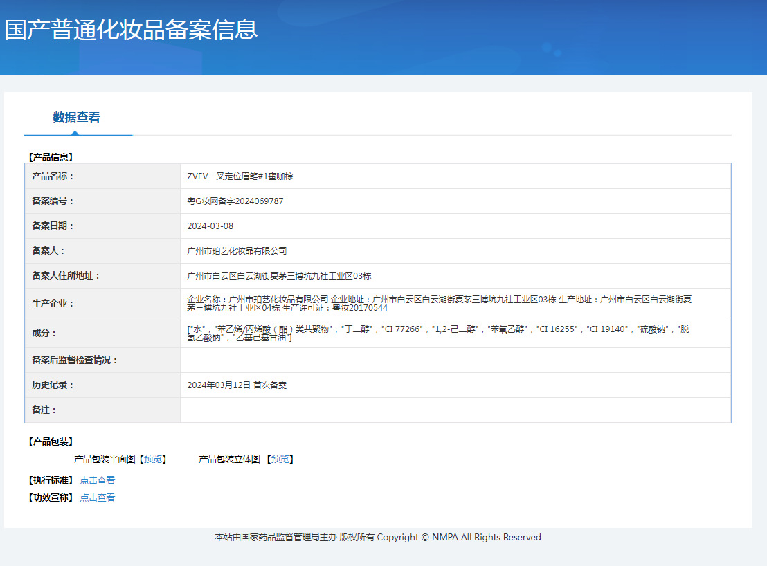Image resolution: width=767 pixels, height=566 pixels.
Task: Switch to the 数据查看 tab
Action: tap(76, 118)
